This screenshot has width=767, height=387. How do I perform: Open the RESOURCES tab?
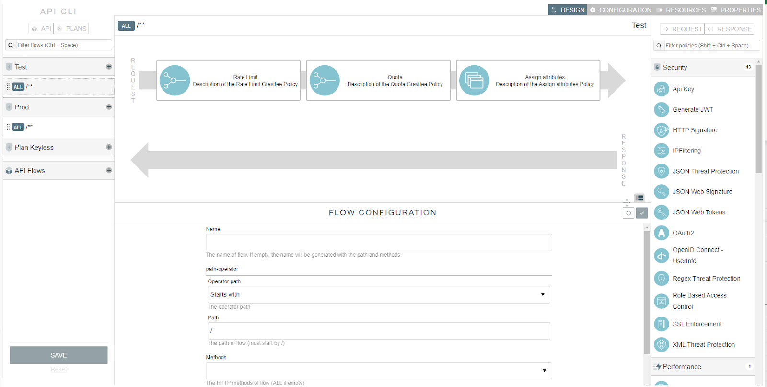(x=681, y=10)
